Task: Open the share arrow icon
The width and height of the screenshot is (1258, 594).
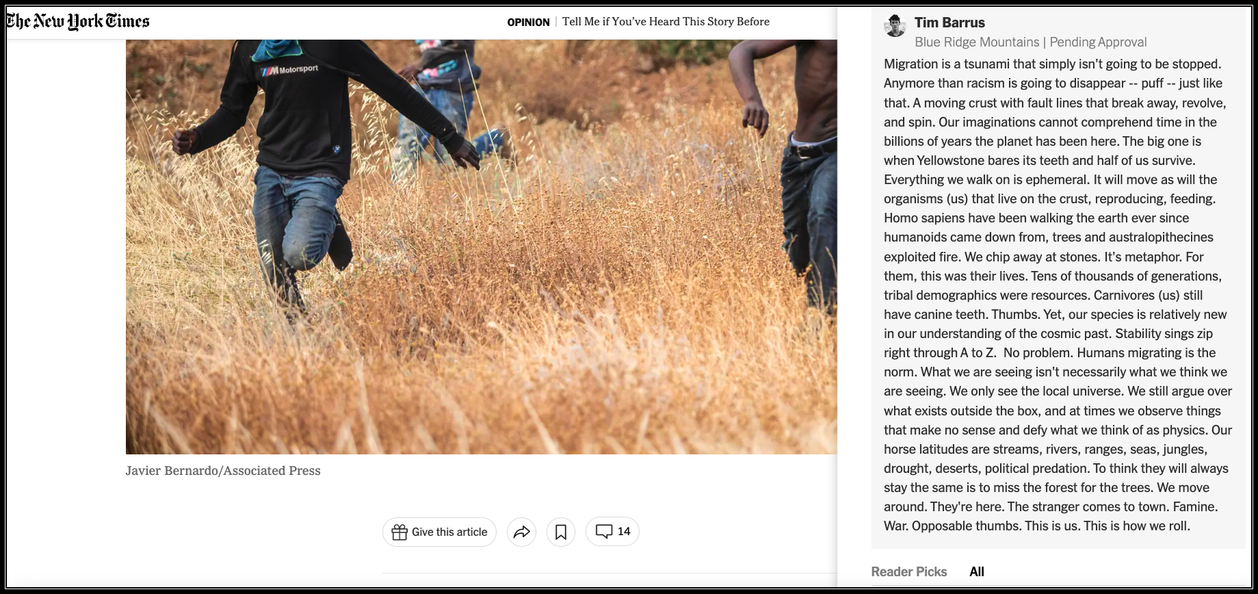Action: [522, 532]
